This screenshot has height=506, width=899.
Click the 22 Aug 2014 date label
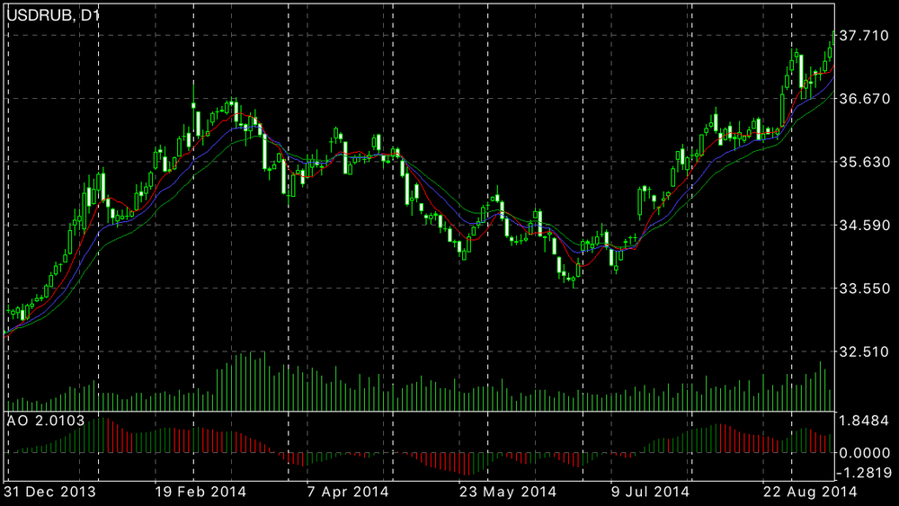810,492
